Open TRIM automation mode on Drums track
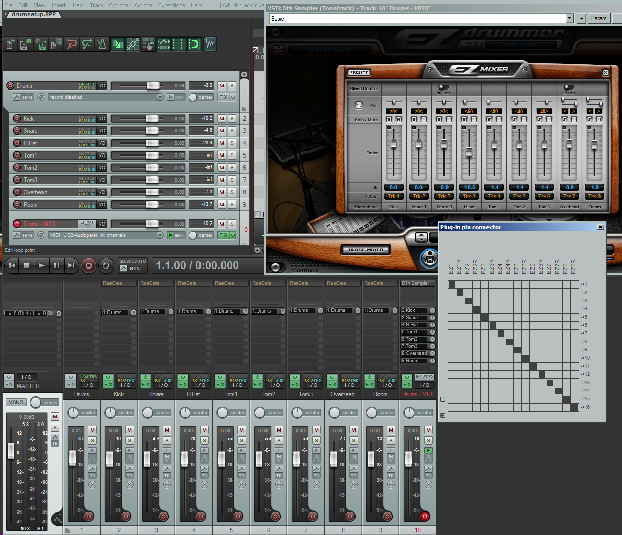The width and height of the screenshot is (622, 535). 24,97
